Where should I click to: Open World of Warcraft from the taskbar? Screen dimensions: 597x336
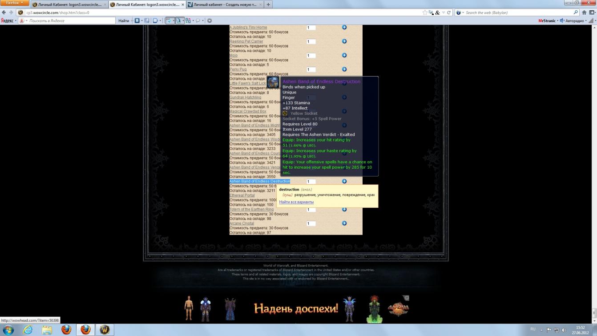105,330
